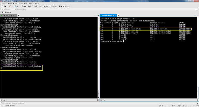Click the right terminal vertical scrollbar
This screenshot has height=107, width=199.
tap(198, 58)
